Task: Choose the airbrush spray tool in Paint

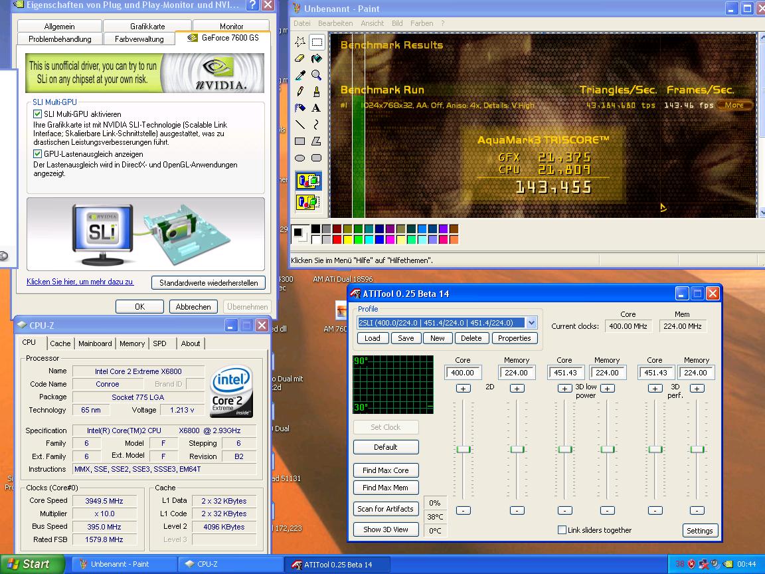Action: click(300, 108)
